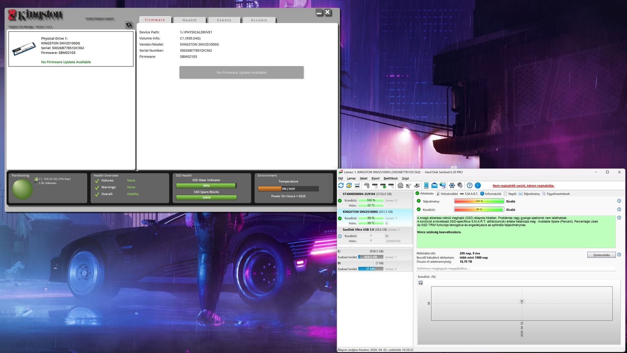Click the network monitor globe toolbar icon
This screenshot has height=353, width=627.
(x=443, y=185)
